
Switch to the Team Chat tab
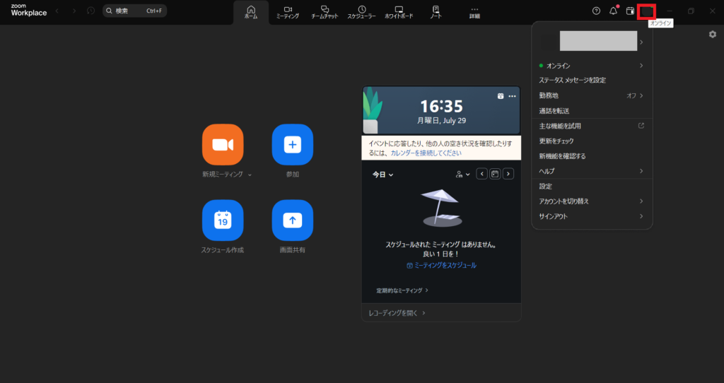tap(326, 12)
